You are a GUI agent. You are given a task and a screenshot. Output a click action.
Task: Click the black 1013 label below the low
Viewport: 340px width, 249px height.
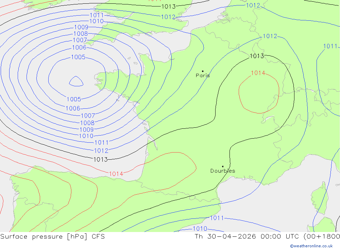pos(100,160)
